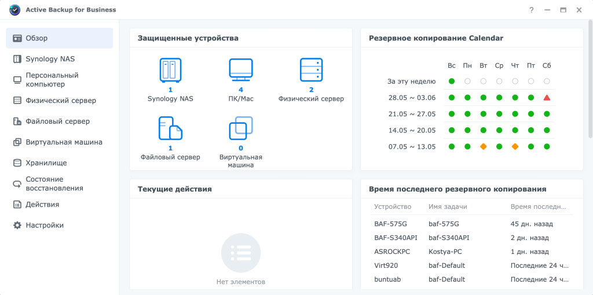Click the 45 дн. назад time value
Screen dimensions: 593x295
click(x=532, y=224)
